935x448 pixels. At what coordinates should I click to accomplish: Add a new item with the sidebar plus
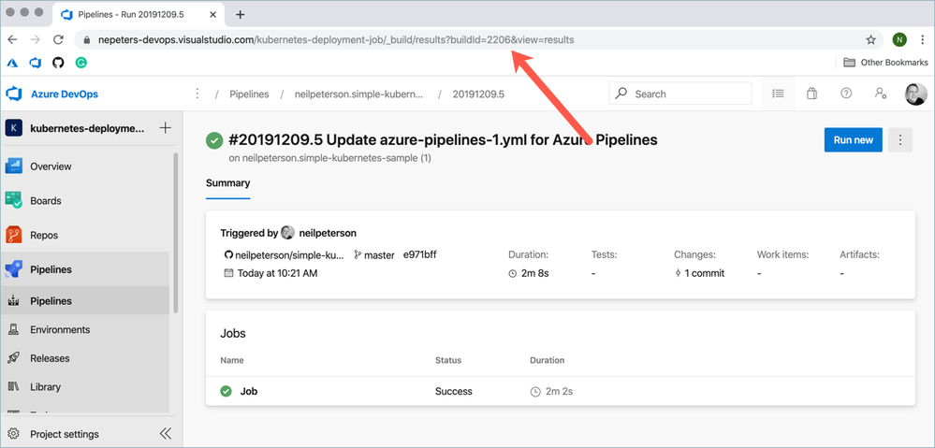[166, 128]
